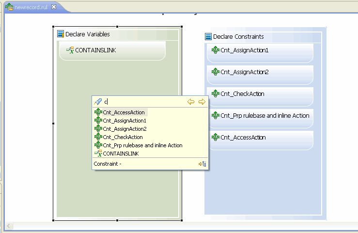The image size is (358, 233).
Task: Click the Cnt_AssignAction1 icon in popup list
Action: click(x=98, y=120)
